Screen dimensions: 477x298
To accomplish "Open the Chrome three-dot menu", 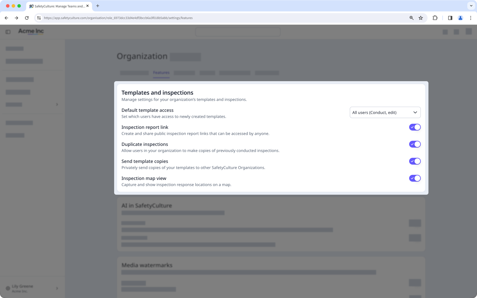I will pos(470,18).
